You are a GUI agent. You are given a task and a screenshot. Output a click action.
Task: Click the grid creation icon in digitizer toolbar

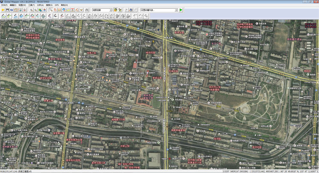click(x=43, y=16)
